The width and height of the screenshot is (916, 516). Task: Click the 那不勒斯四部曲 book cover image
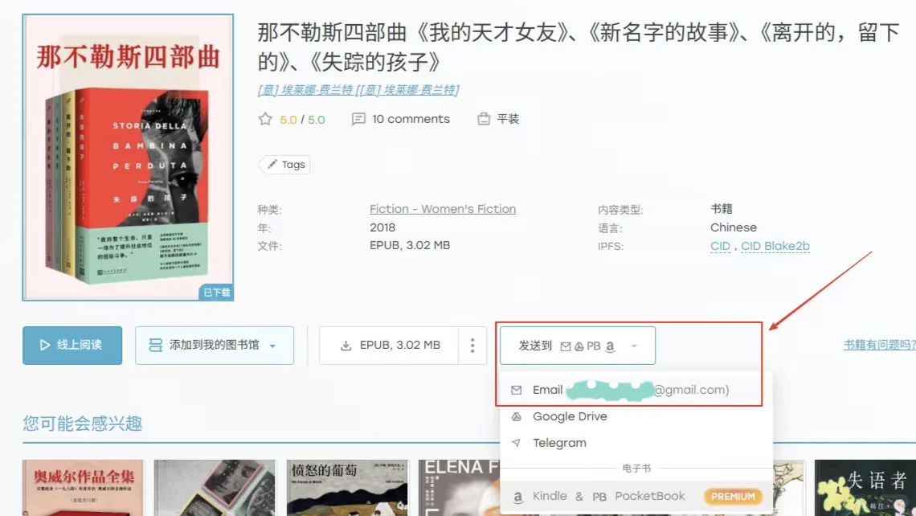128,158
